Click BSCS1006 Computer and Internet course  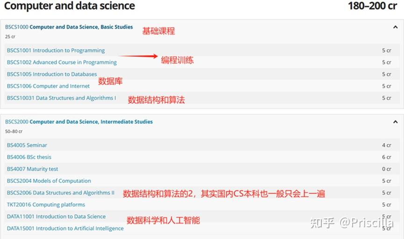tap(48, 86)
